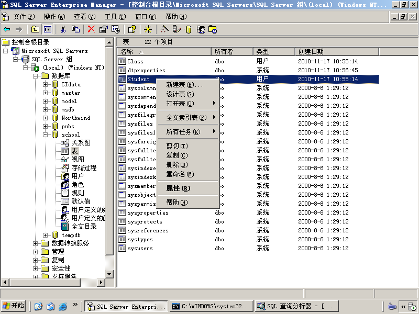The height and width of the screenshot is (314, 419).
Task: Choose 新建表(B)... in context menu
Action: coord(188,85)
